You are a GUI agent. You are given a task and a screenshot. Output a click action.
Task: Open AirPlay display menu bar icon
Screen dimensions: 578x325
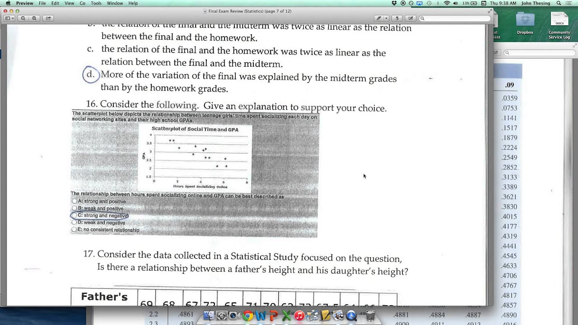coord(420,3)
